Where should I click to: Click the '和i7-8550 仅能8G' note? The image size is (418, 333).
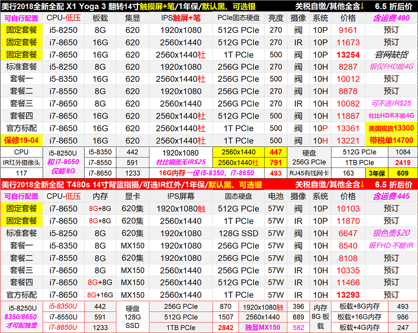(x=63, y=166)
